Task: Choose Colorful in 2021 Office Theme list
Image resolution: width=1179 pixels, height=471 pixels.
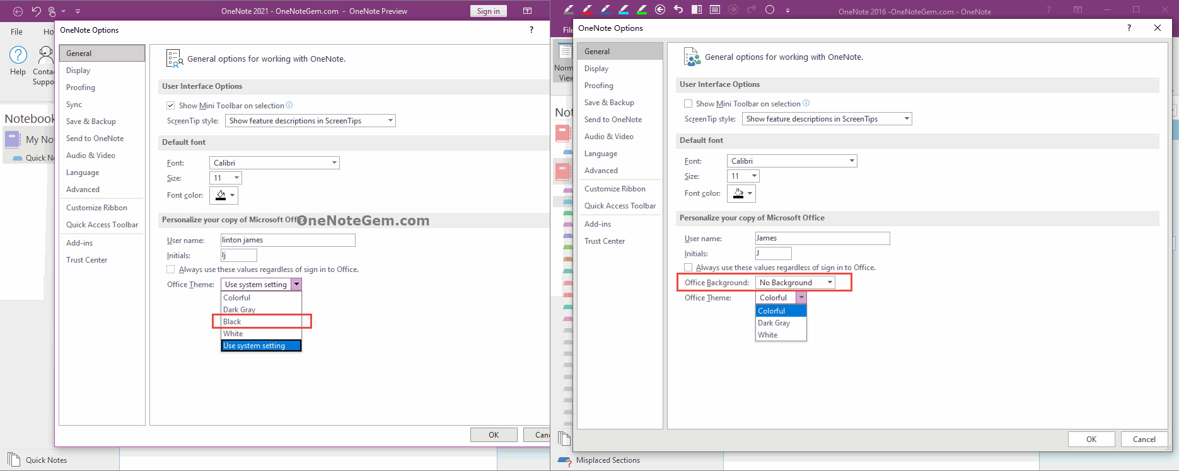Action: pos(261,298)
